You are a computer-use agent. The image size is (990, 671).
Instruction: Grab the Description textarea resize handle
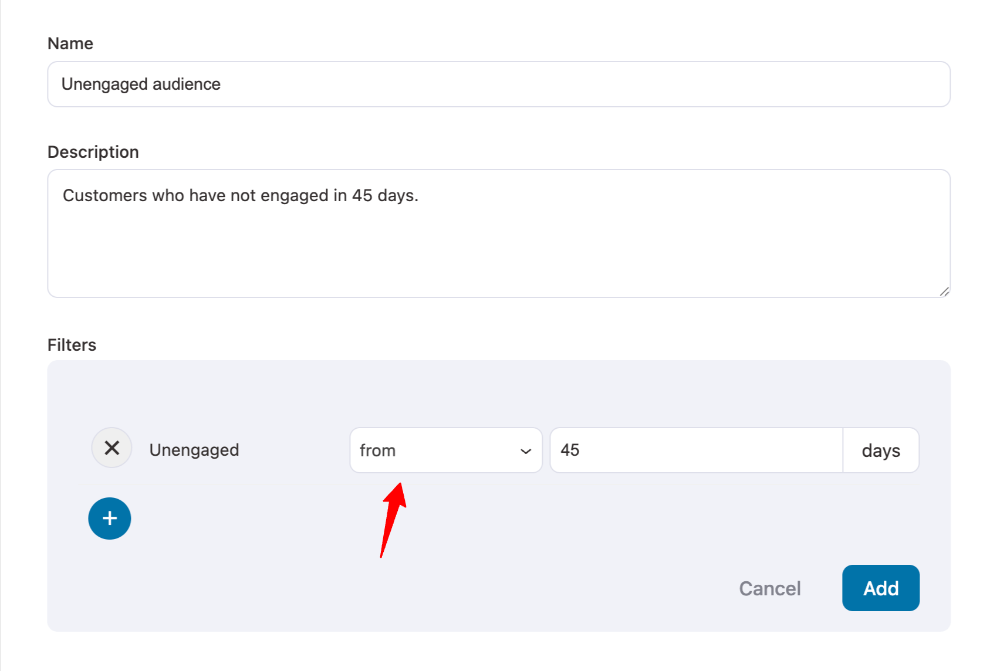[x=944, y=291]
